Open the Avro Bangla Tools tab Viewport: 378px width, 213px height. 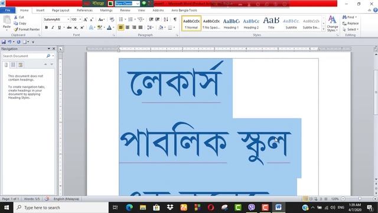coord(184,11)
